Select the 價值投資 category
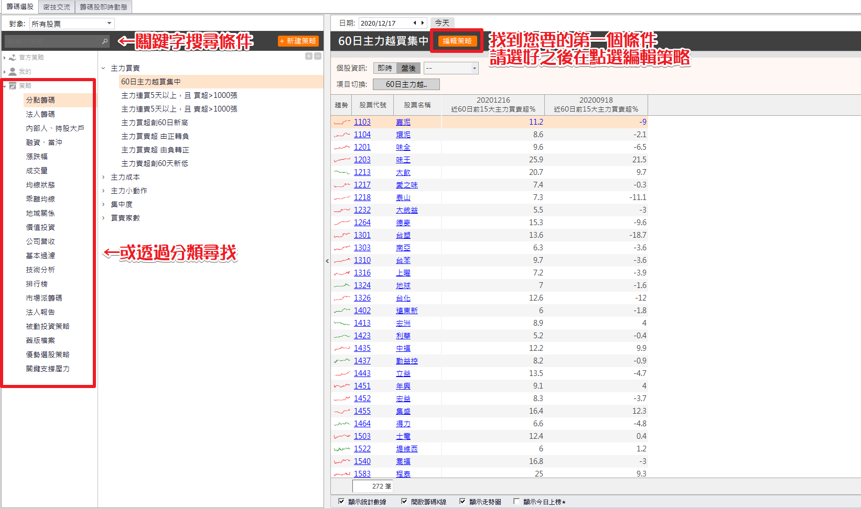Image resolution: width=861 pixels, height=509 pixels. point(40,227)
